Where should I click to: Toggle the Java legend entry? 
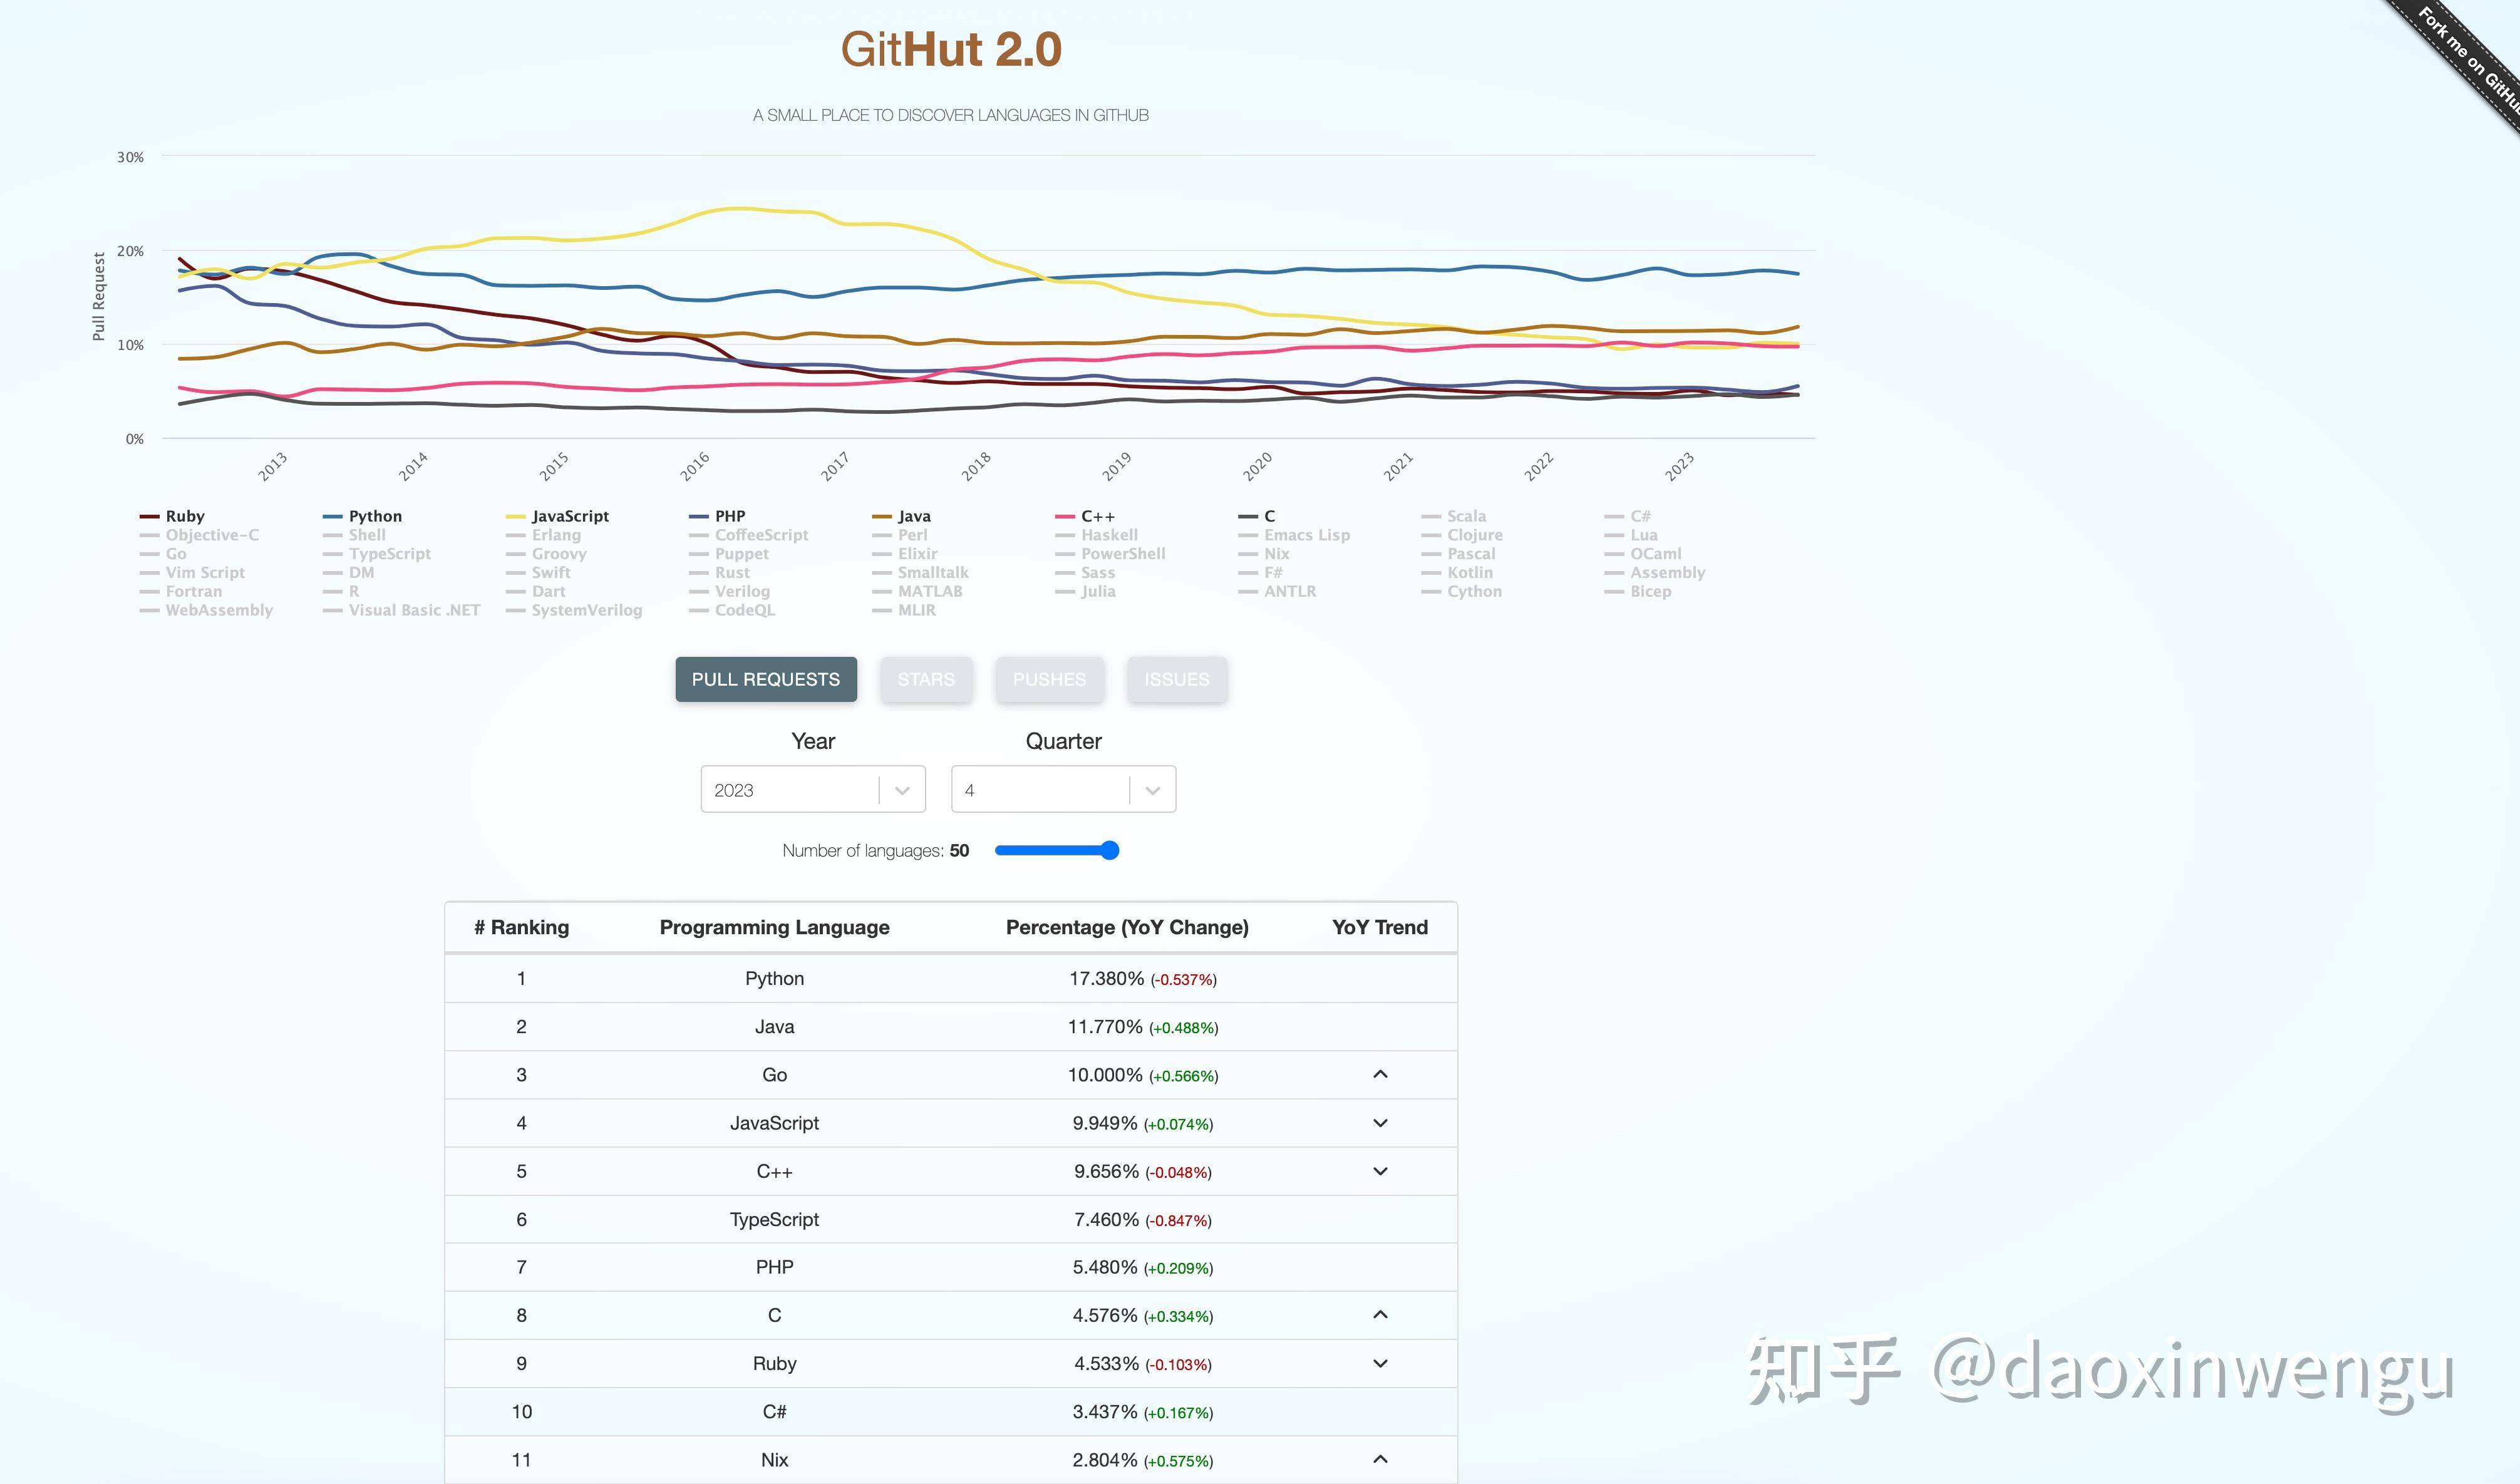[901, 516]
